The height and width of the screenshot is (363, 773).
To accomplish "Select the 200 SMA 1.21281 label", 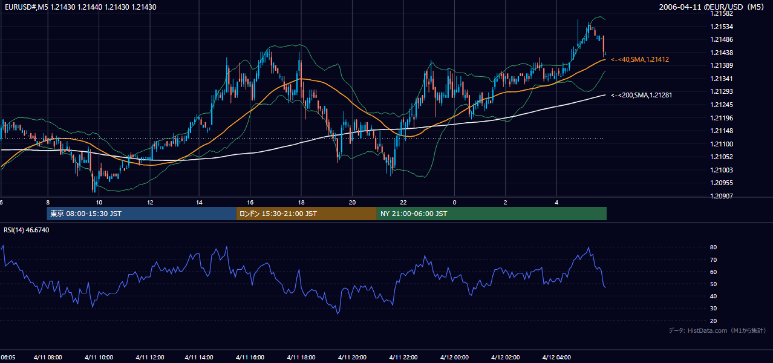I will tap(642, 95).
